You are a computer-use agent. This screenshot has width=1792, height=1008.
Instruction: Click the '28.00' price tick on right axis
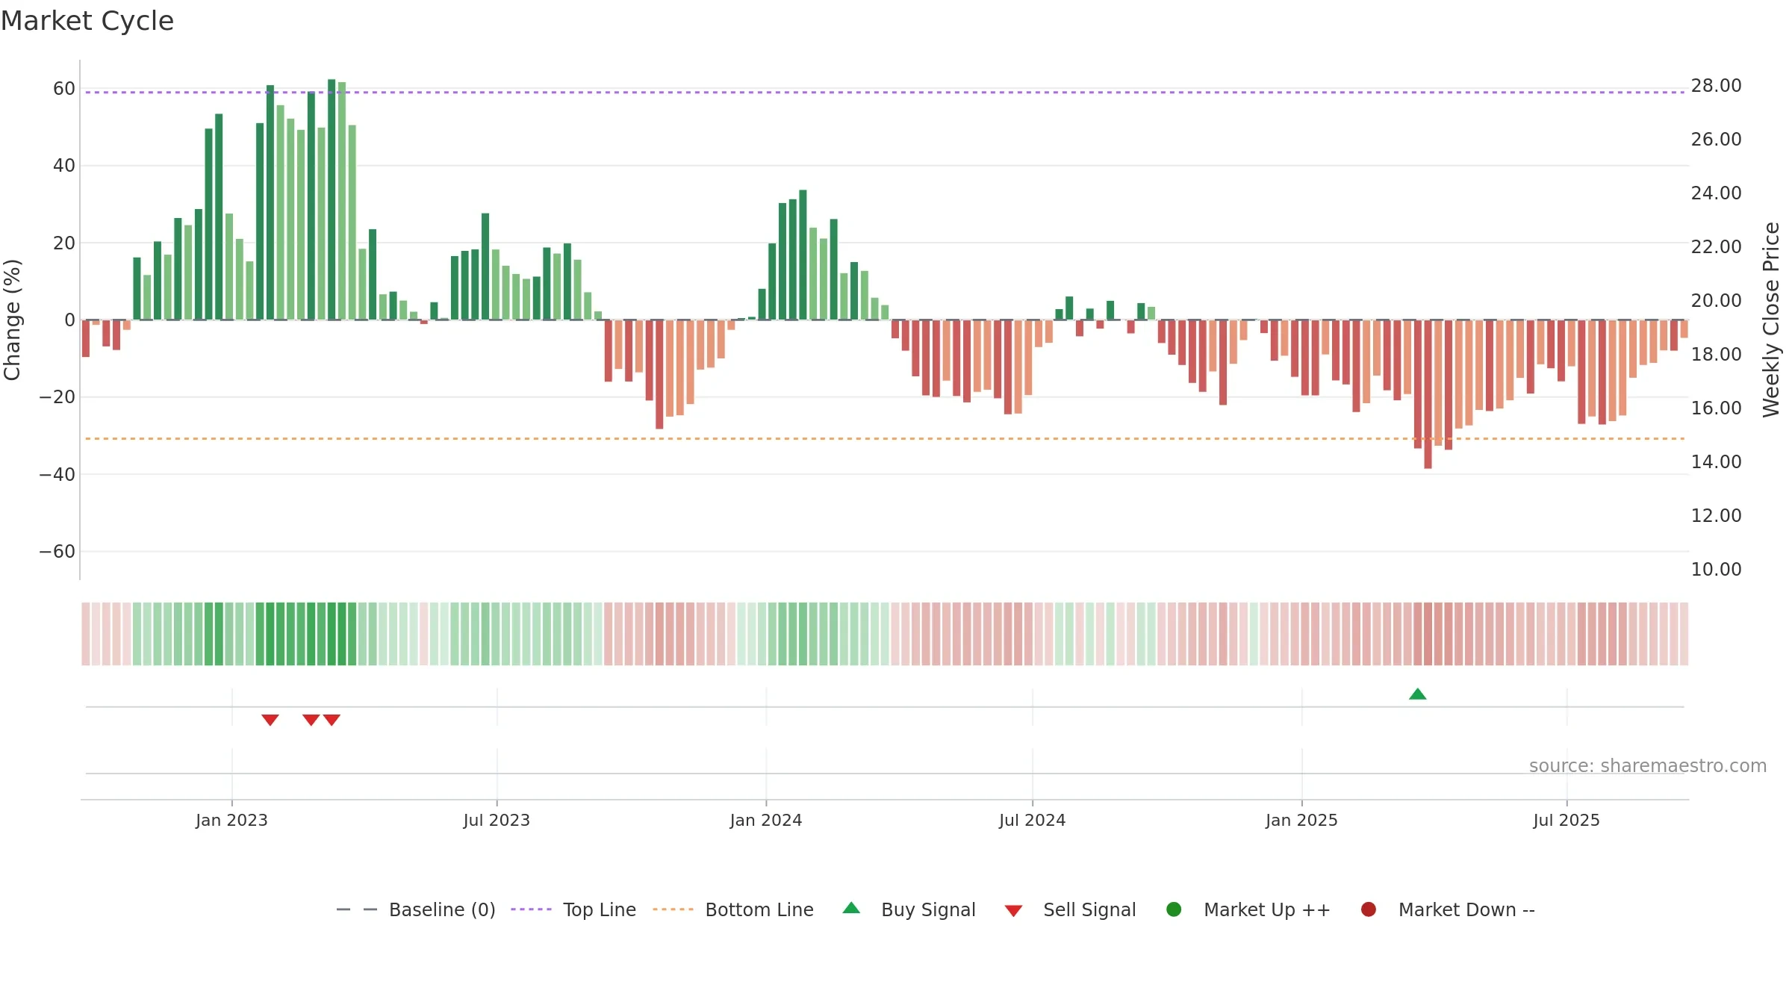tap(1716, 86)
